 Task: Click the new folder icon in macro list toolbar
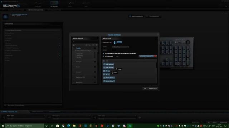coord(74,45)
